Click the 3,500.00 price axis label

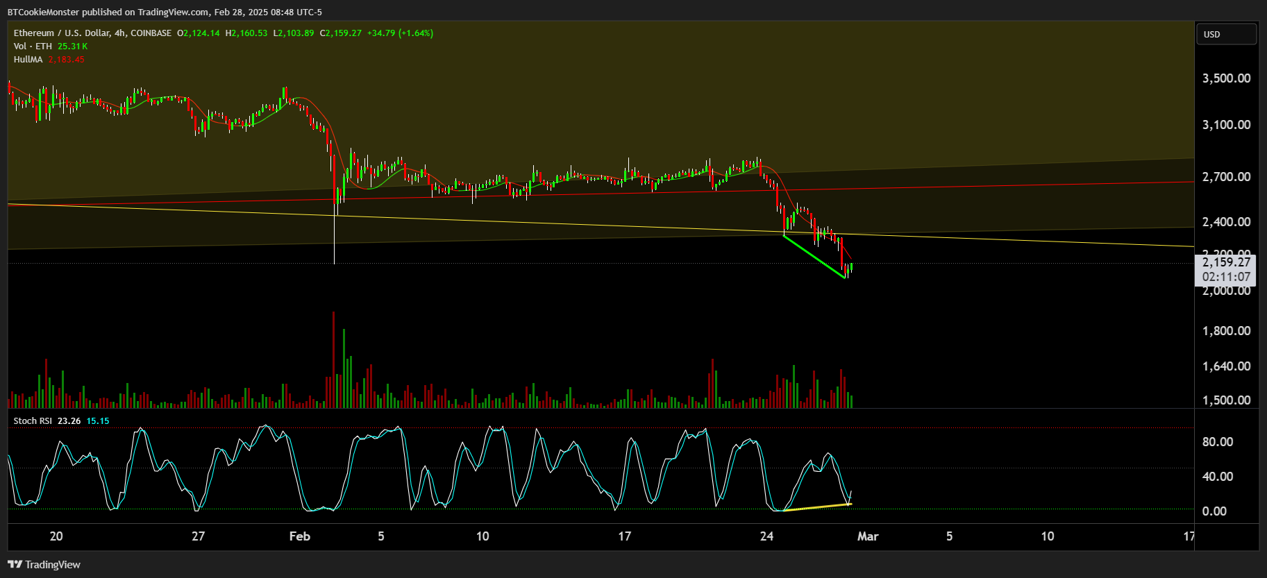coord(1226,78)
